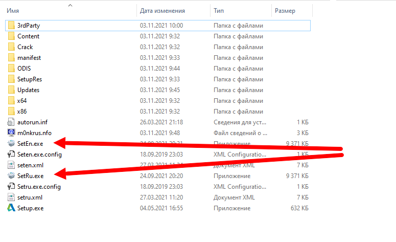This screenshot has width=396, height=242.
Task: Click the manifest folder icon
Action: [11, 58]
